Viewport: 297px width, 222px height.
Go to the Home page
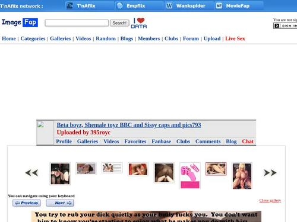tap(9, 38)
